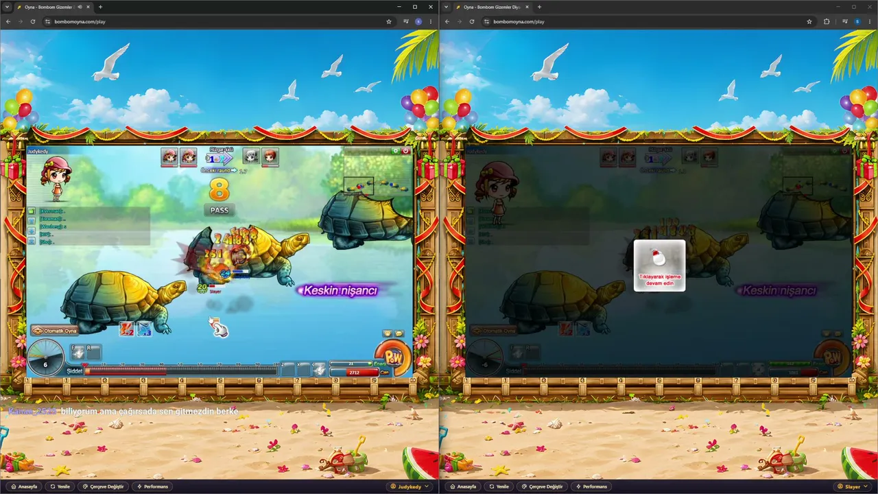Viewport: 878px width, 494px height.
Task: Open Chrome menu in right browser
Action: click(x=870, y=21)
